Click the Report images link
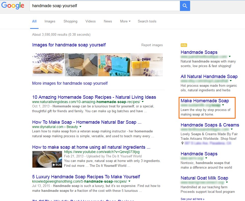The height and width of the screenshot is (201, 245). [152, 45]
